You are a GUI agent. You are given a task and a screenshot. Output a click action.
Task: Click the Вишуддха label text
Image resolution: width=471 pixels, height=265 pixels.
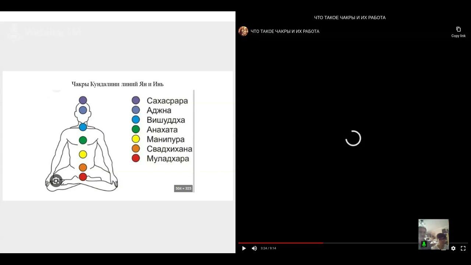coord(166,120)
